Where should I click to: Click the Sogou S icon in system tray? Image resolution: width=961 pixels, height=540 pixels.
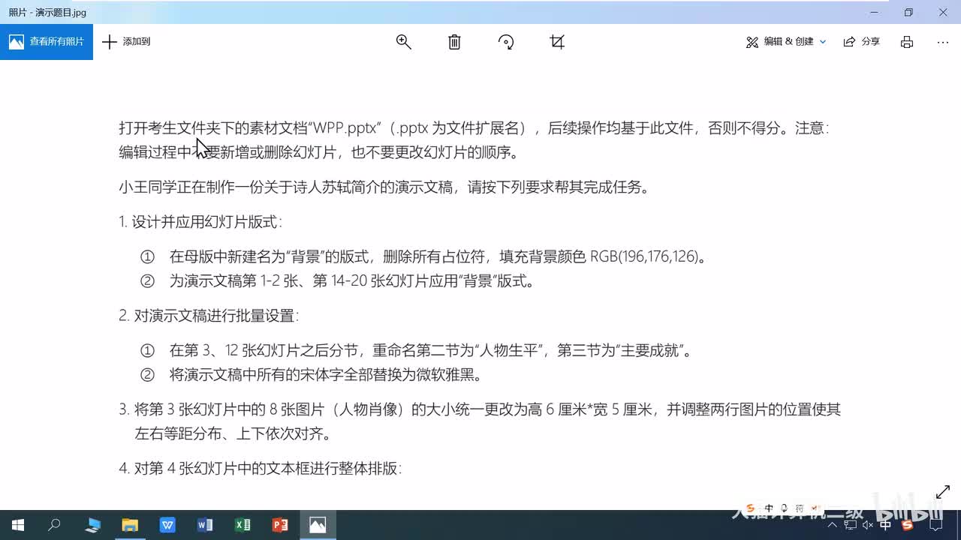tap(908, 525)
